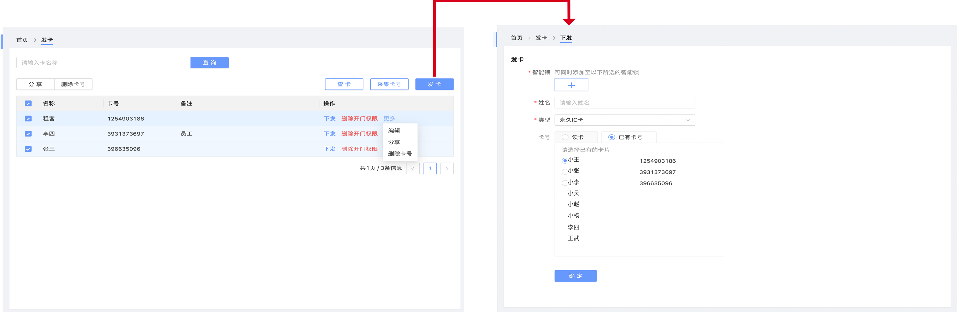Toggle the select-all checkbox in table header
Screen dimensions: 957x312
click(x=28, y=104)
